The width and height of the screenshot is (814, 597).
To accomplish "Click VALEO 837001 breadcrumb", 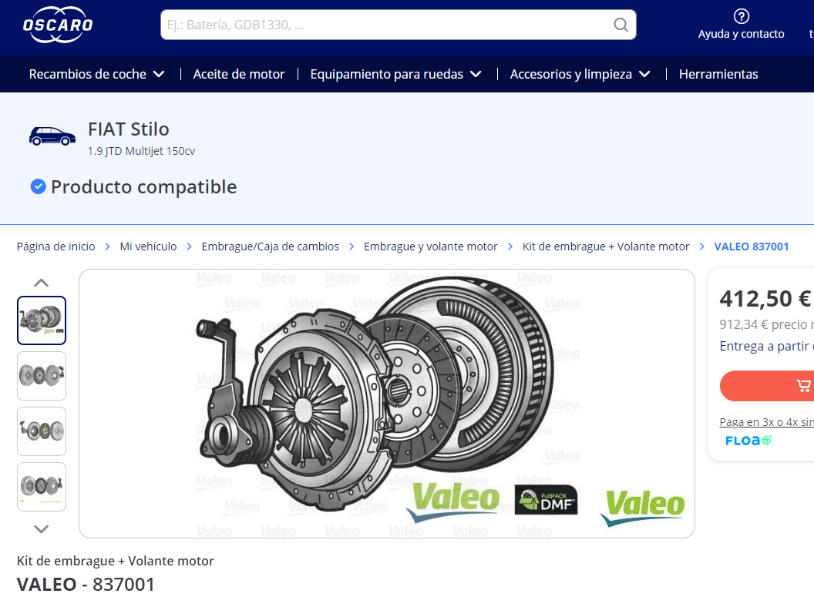I will [x=752, y=247].
